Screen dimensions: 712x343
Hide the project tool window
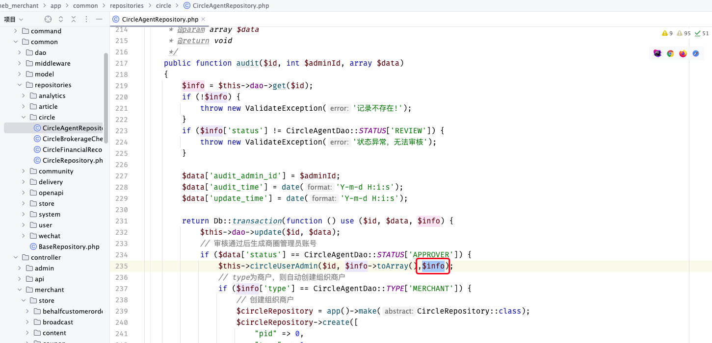(99, 19)
